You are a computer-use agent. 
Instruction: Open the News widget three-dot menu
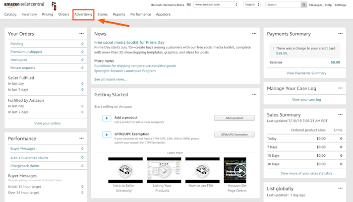click(x=254, y=34)
